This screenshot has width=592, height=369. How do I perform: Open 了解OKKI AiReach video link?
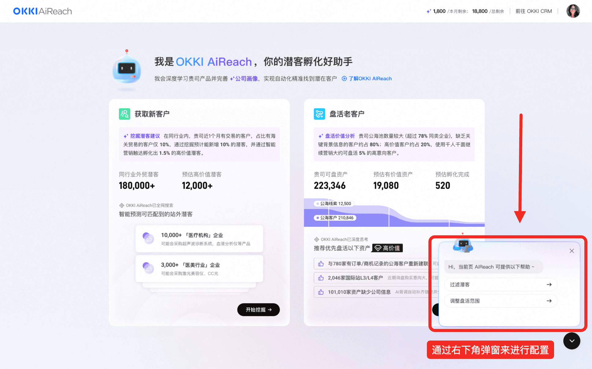pos(367,79)
